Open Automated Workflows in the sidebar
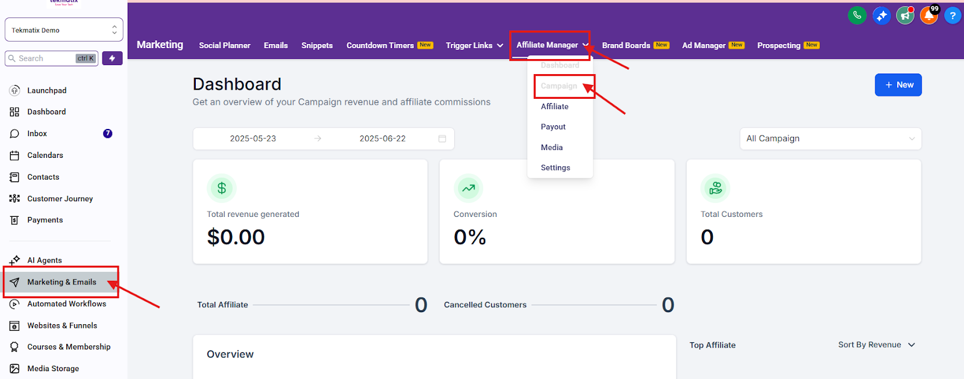 coord(67,304)
